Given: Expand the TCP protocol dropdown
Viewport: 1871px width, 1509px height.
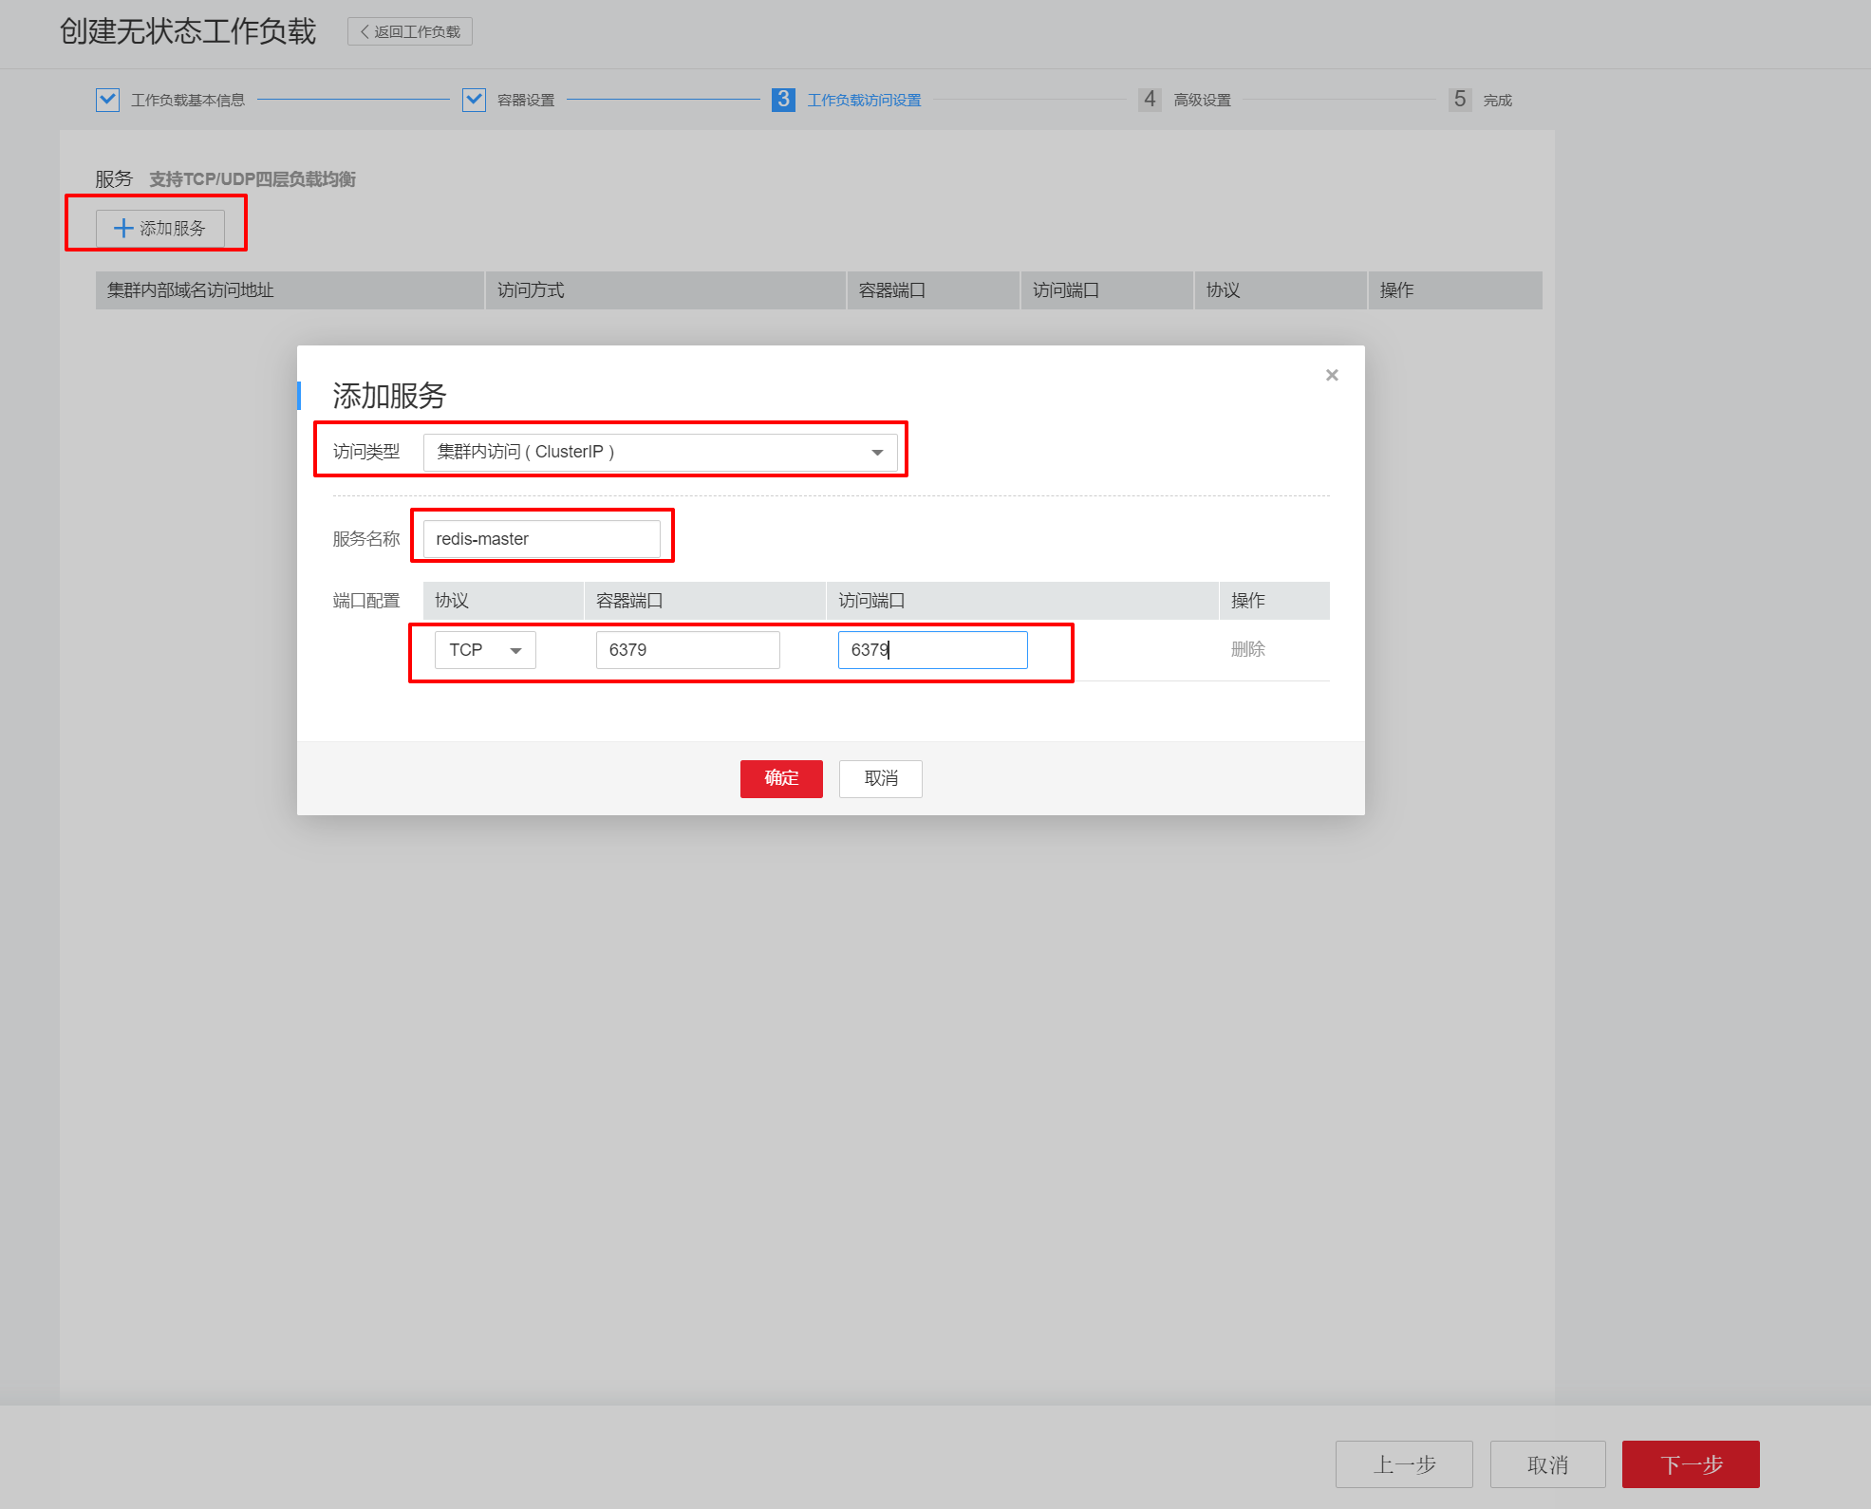Looking at the screenshot, I should [485, 651].
